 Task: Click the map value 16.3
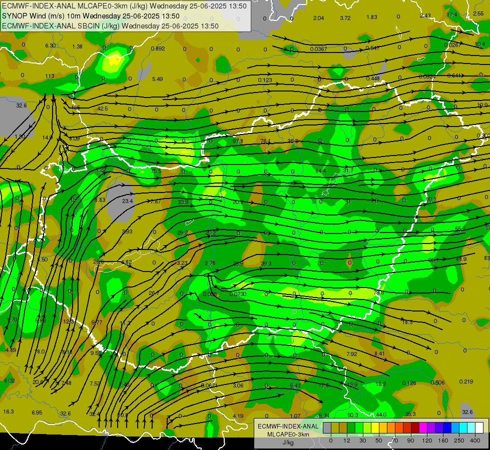pos(9,411)
